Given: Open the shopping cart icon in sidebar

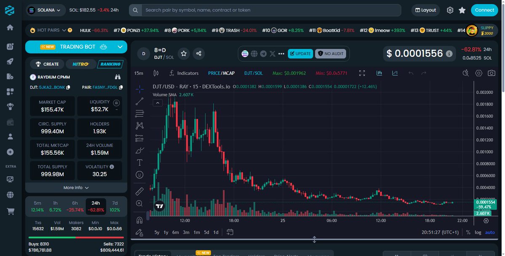Looking at the screenshot, I should point(10,211).
